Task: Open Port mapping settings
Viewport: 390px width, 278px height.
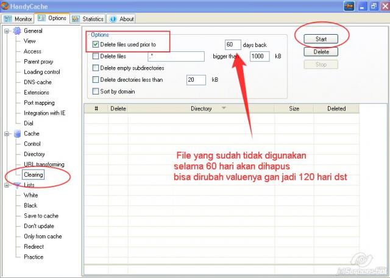Action: pos(39,103)
